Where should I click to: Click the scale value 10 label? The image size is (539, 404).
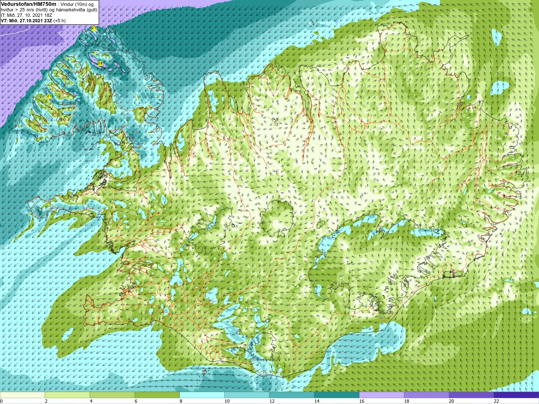coord(227,401)
